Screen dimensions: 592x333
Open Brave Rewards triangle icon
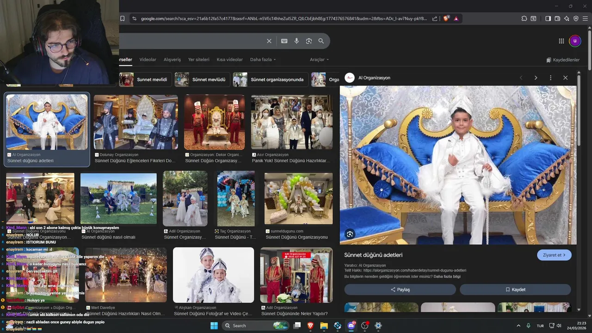[x=456, y=18]
